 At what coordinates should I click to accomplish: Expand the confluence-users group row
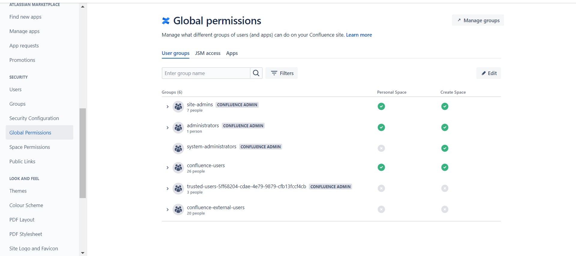(167, 168)
